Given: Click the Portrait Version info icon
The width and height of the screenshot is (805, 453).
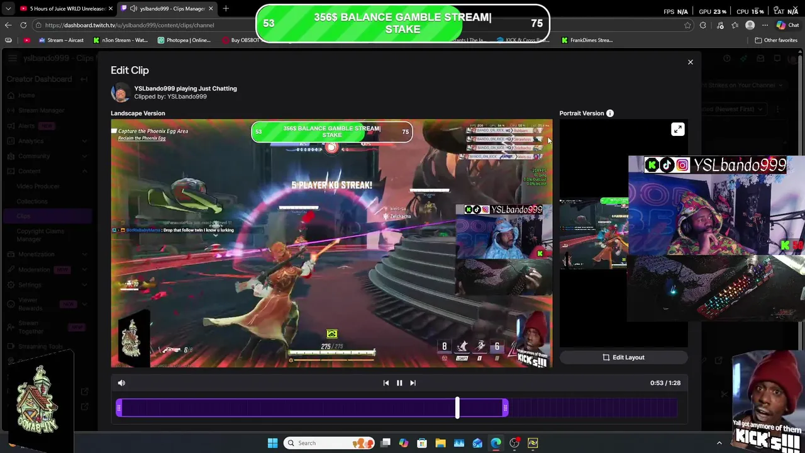Looking at the screenshot, I should coord(609,113).
